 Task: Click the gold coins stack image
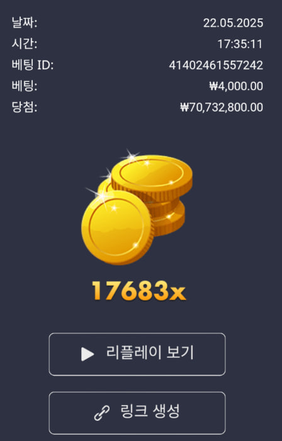click(x=137, y=207)
